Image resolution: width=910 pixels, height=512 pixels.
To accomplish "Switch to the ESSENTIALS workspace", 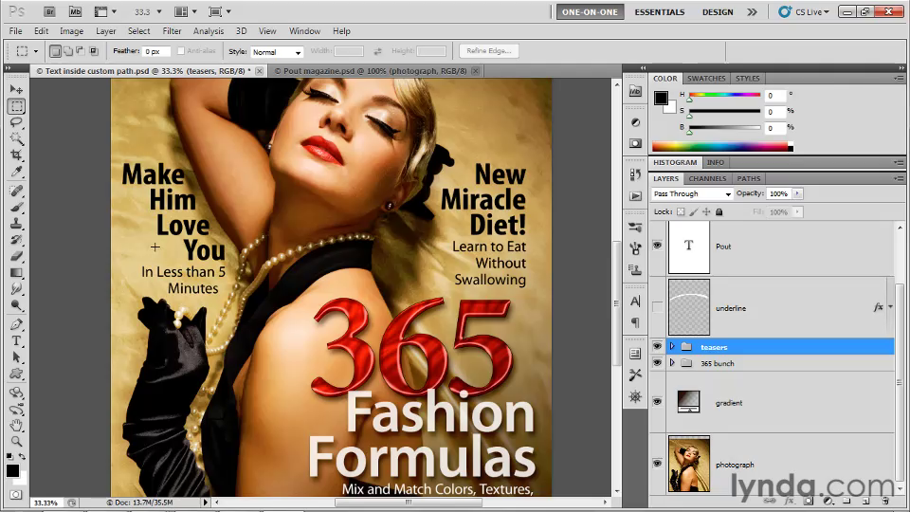I will 659,12.
